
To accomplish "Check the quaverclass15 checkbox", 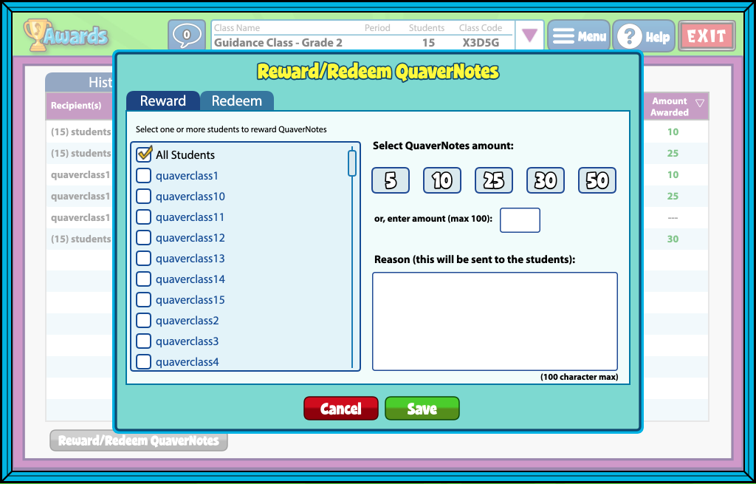I will (144, 300).
